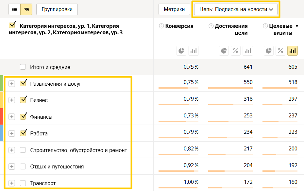Switch to flat list view icon
Viewport: 304px width, 191px height.
click(14, 9)
